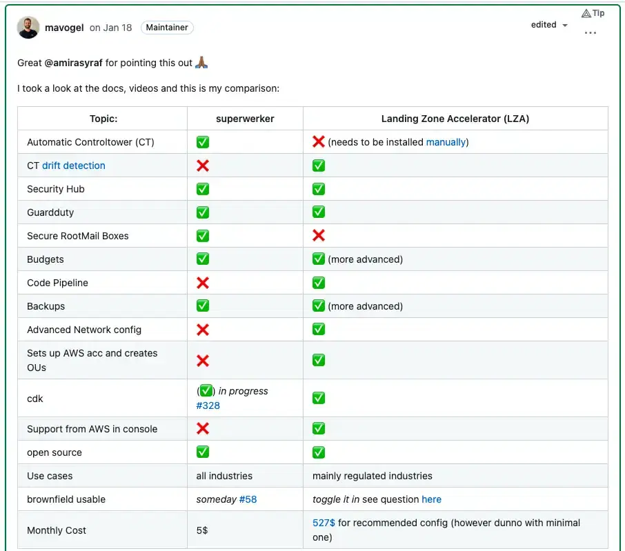625x551 pixels.
Task: Click superwerker checkmark for open source
Action: (x=203, y=452)
